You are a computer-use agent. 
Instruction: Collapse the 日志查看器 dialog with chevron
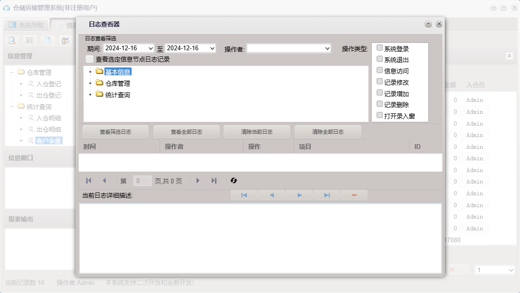point(428,24)
